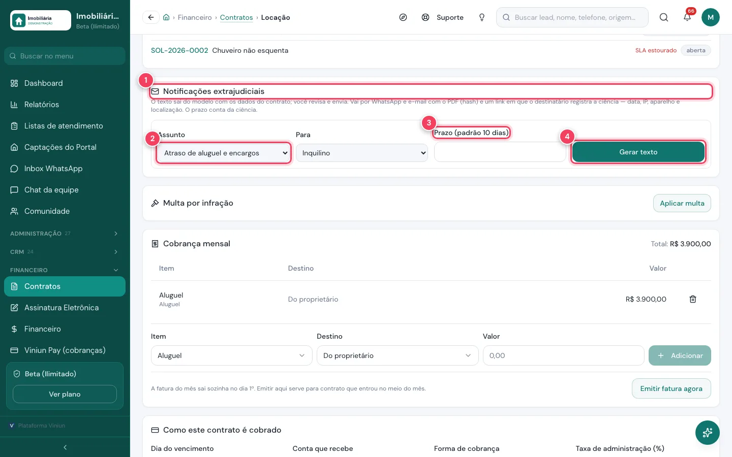Focus the Valor input field

564,355
